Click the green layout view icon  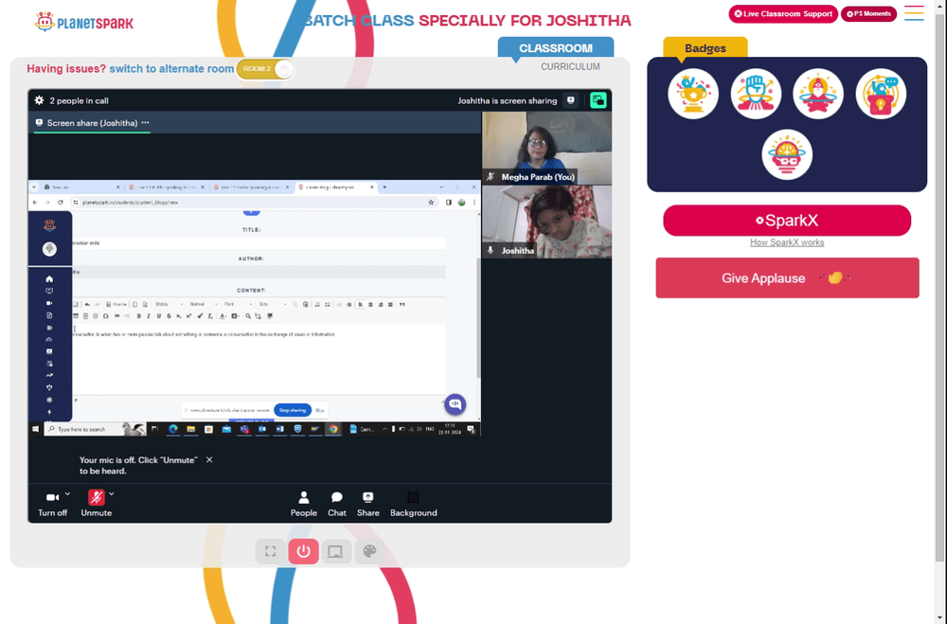pos(598,100)
